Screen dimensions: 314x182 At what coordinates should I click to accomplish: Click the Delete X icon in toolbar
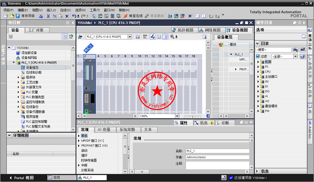(67, 16)
